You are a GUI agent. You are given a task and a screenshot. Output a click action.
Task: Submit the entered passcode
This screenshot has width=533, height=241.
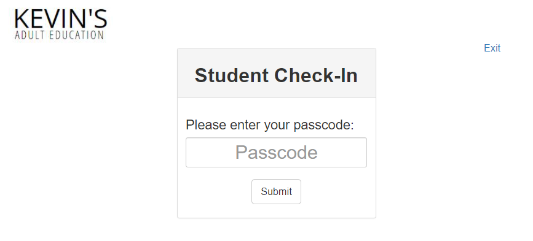276,191
